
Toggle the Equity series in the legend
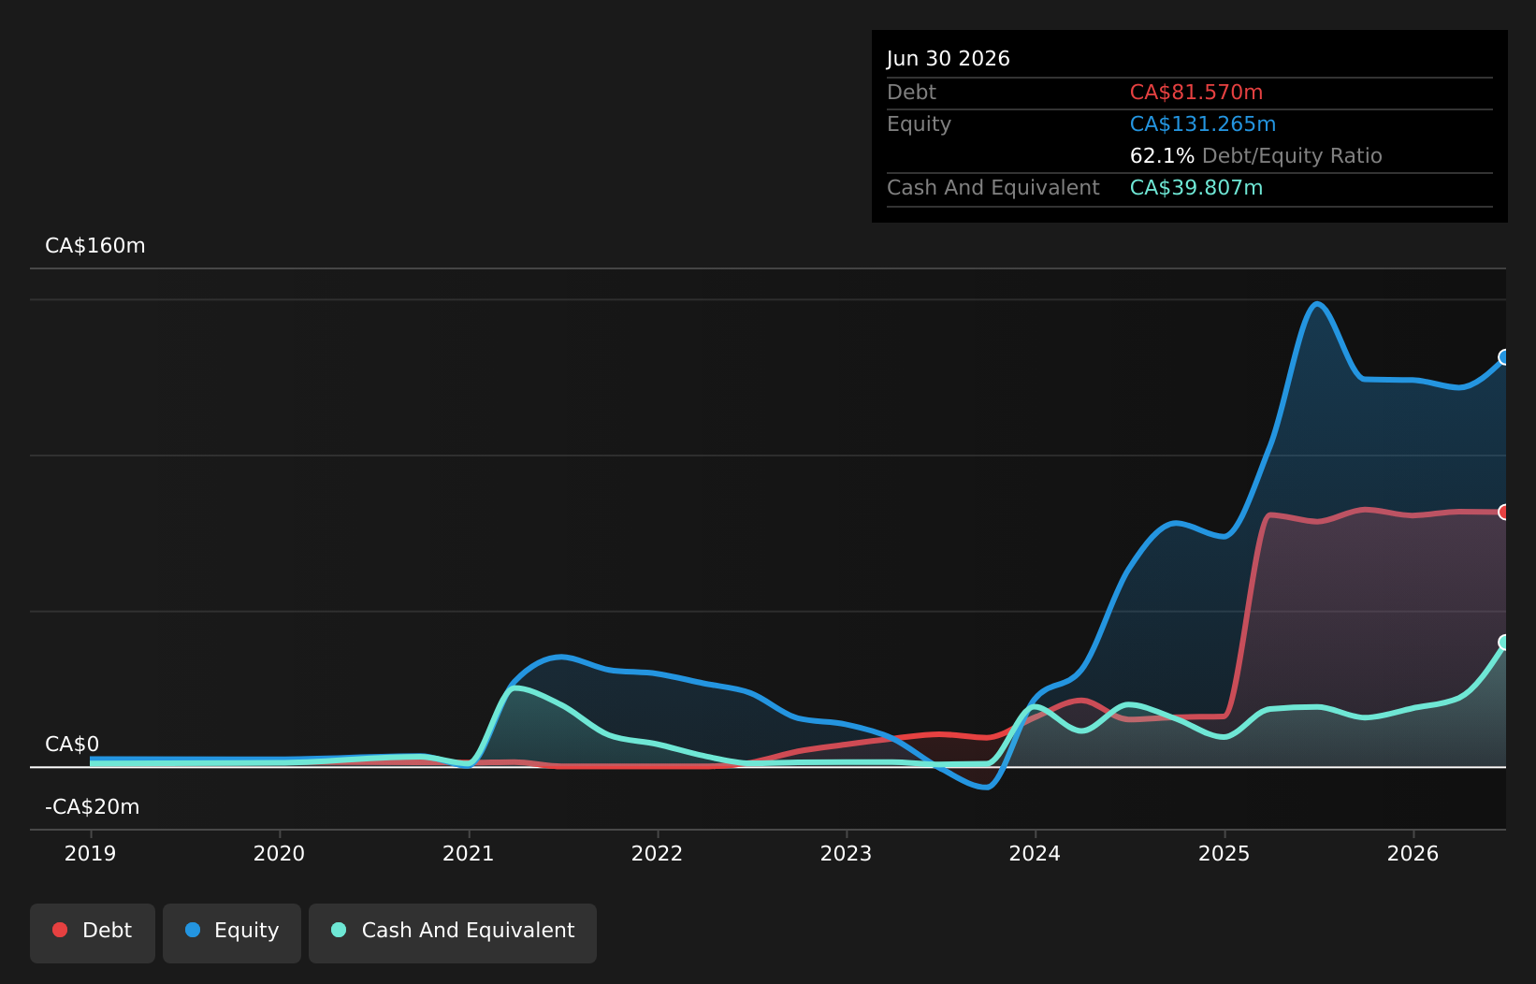pyautogui.click(x=232, y=933)
